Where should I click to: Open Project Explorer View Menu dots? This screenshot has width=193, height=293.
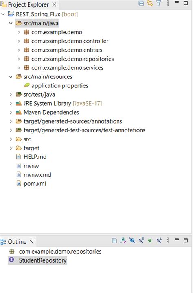[168, 3]
